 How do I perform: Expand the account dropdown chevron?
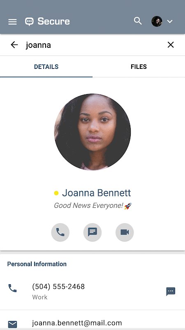coord(170,21)
